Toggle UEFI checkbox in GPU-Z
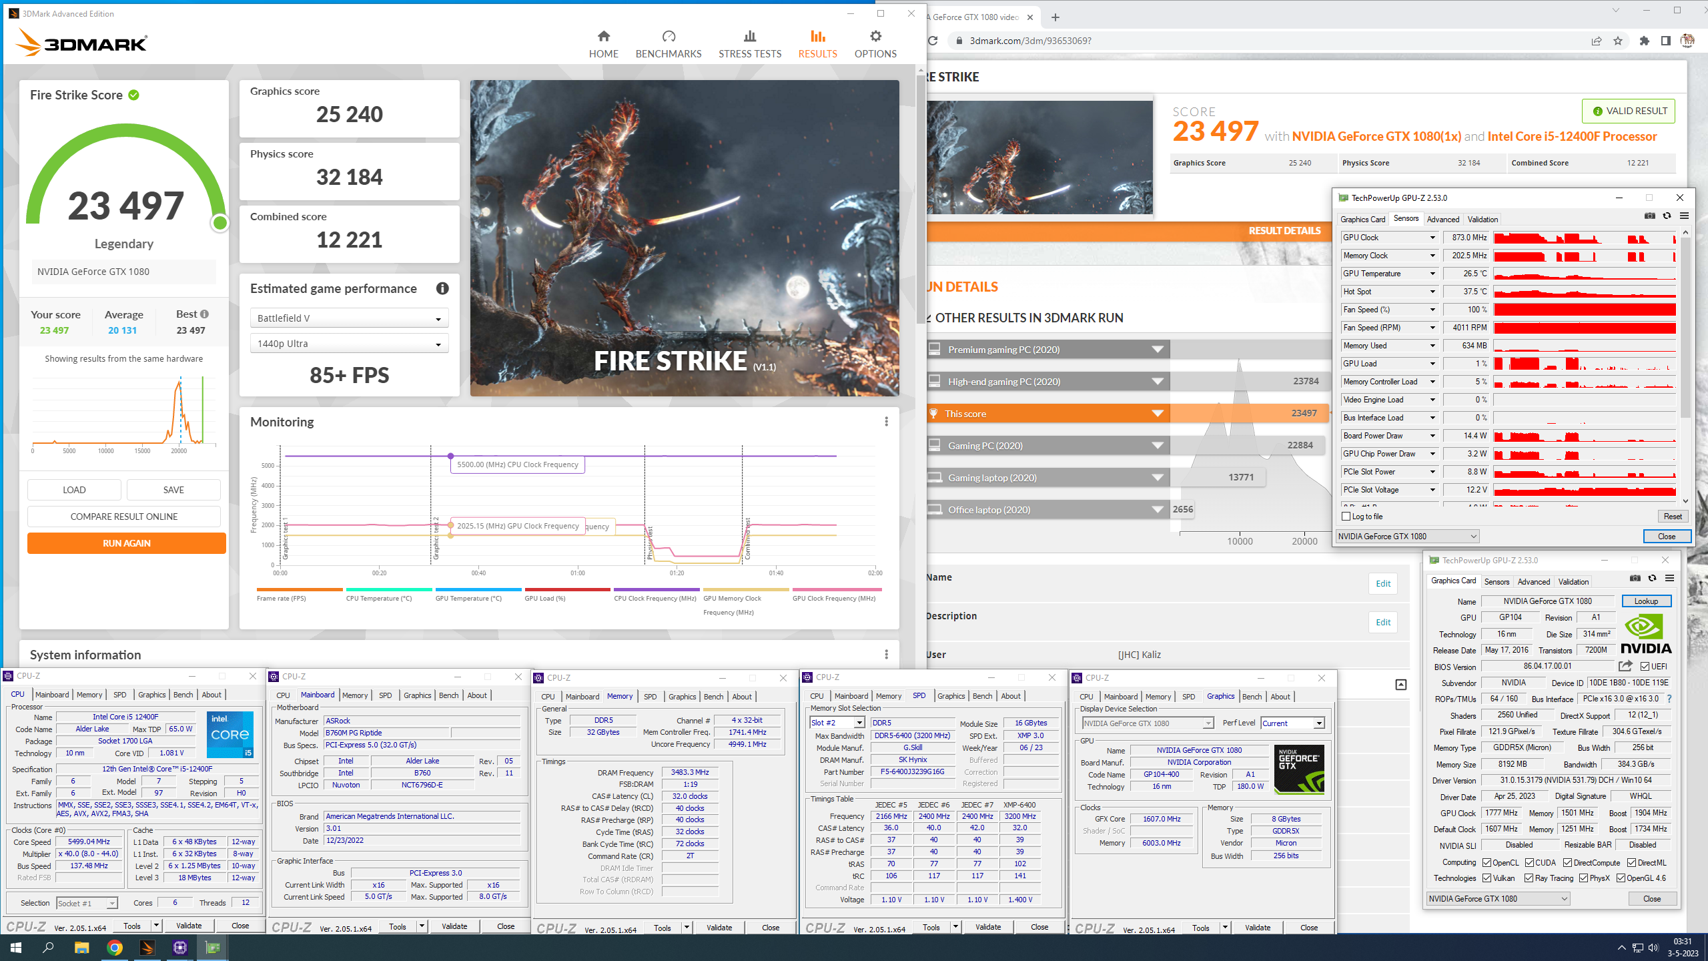Image resolution: width=1708 pixels, height=961 pixels. pyautogui.click(x=1645, y=666)
